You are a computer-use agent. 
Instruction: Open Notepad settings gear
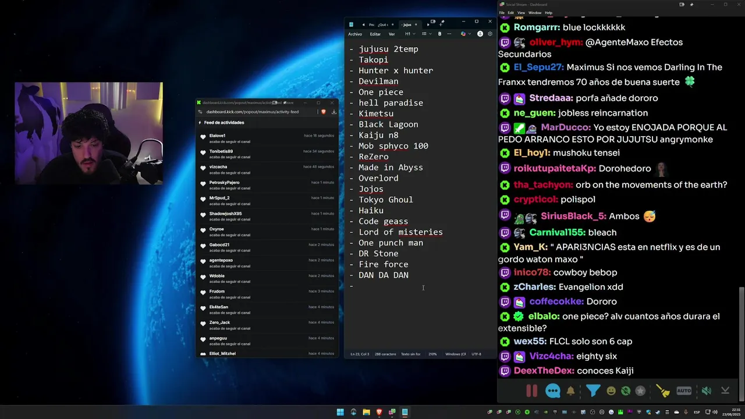point(490,34)
